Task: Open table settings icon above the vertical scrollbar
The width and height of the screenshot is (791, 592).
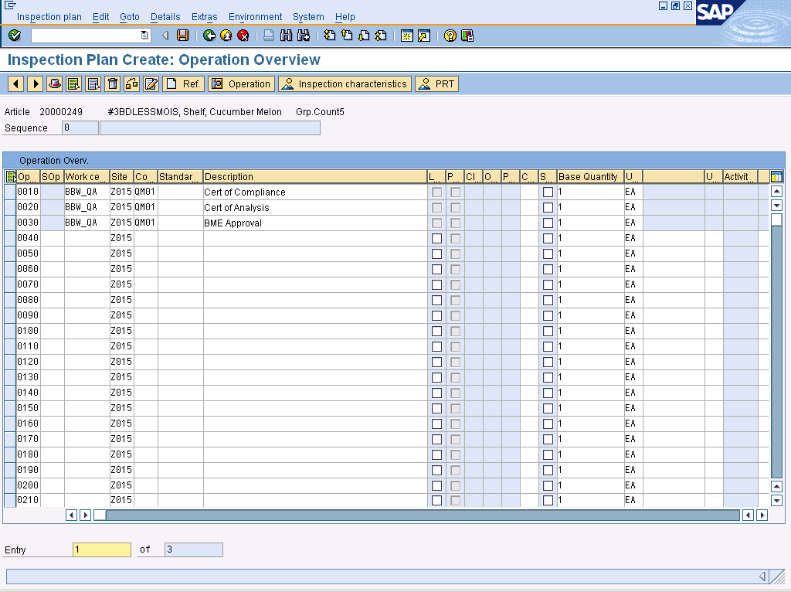Action: tap(776, 177)
